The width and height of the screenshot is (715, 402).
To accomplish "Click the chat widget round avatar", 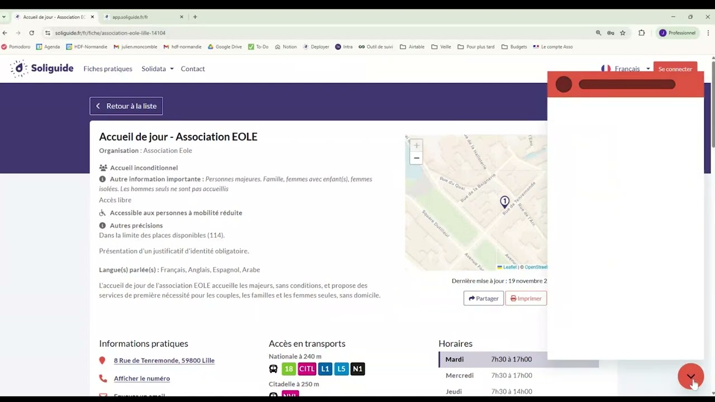I will pos(564,84).
